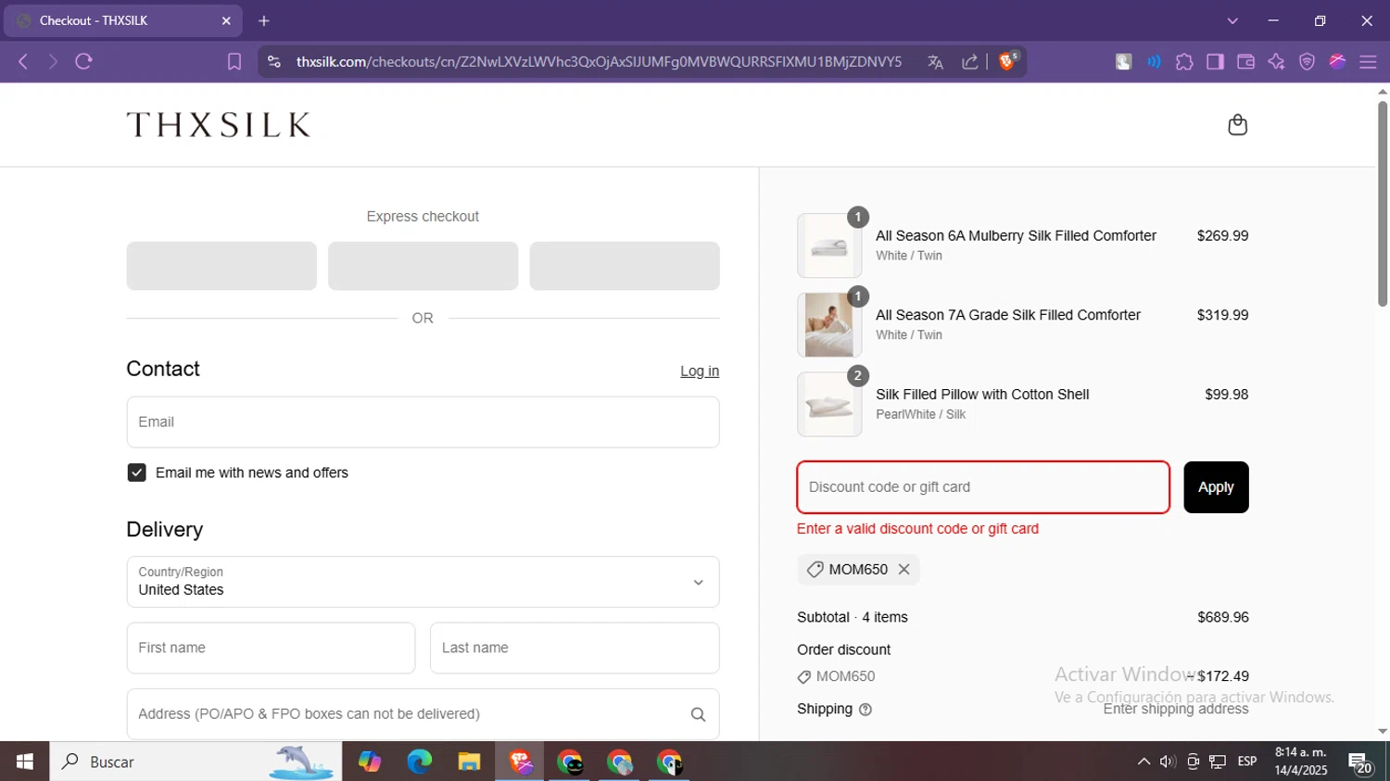This screenshot has width=1390, height=781.
Task: Click the 7A Grade Silk Comforter thumbnail
Action: 829,325
